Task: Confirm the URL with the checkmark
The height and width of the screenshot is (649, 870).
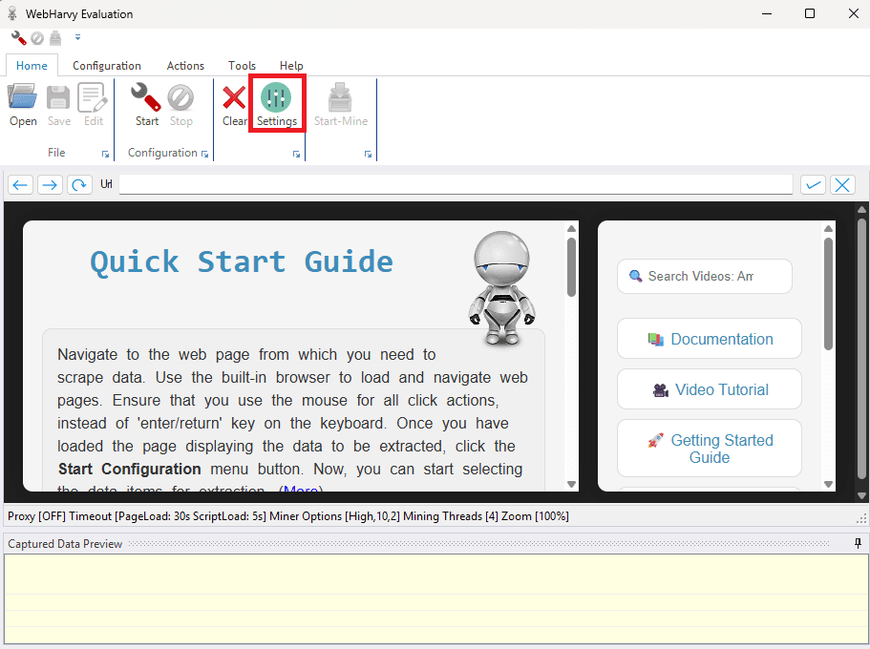Action: pos(813,184)
